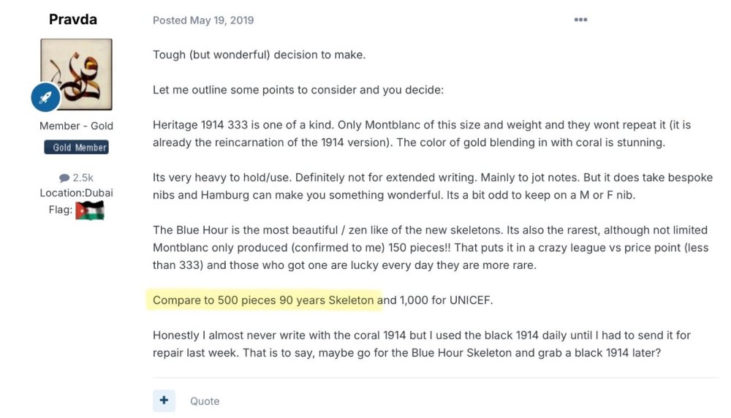This screenshot has height=418, width=731.
Task: Click Pravda's calligraphy avatar image
Action: (x=76, y=75)
